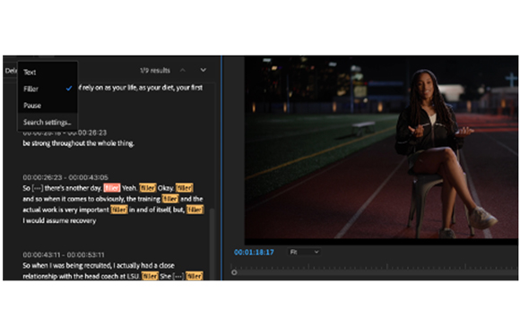Image resolution: width=520 pixels, height=334 pixels.
Task: Click the blue timecode 00:01:18:17
Action: click(x=254, y=253)
